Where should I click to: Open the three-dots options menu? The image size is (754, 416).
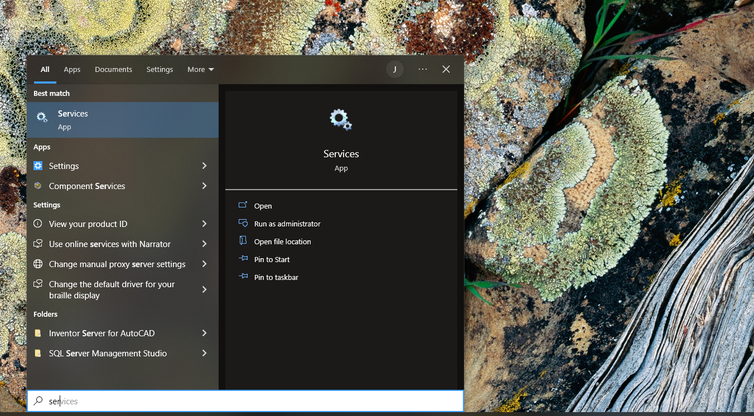[423, 69]
